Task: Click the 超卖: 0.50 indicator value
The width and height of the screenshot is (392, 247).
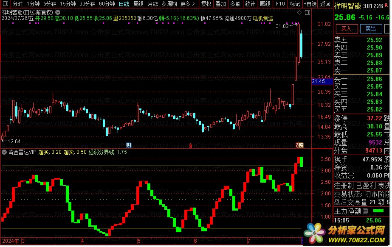Action: pyautogui.click(x=75, y=152)
